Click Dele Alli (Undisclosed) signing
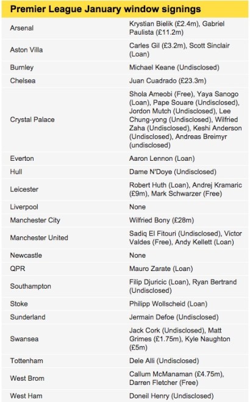Viewport: 250px width, 402px height. click(x=164, y=361)
